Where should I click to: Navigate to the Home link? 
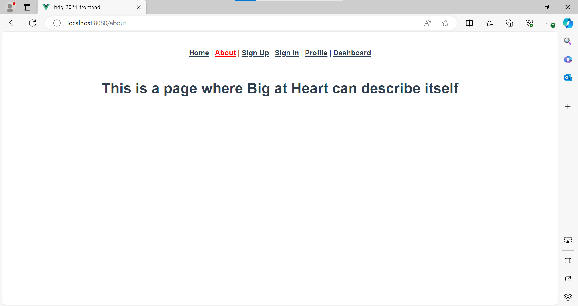tap(199, 53)
